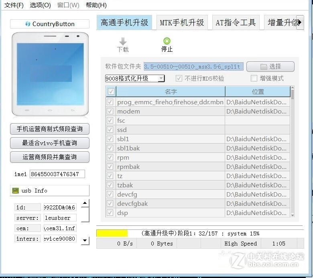Click the usb Info chip icon
Viewport: 313px width, 278px height.
click(x=15, y=191)
